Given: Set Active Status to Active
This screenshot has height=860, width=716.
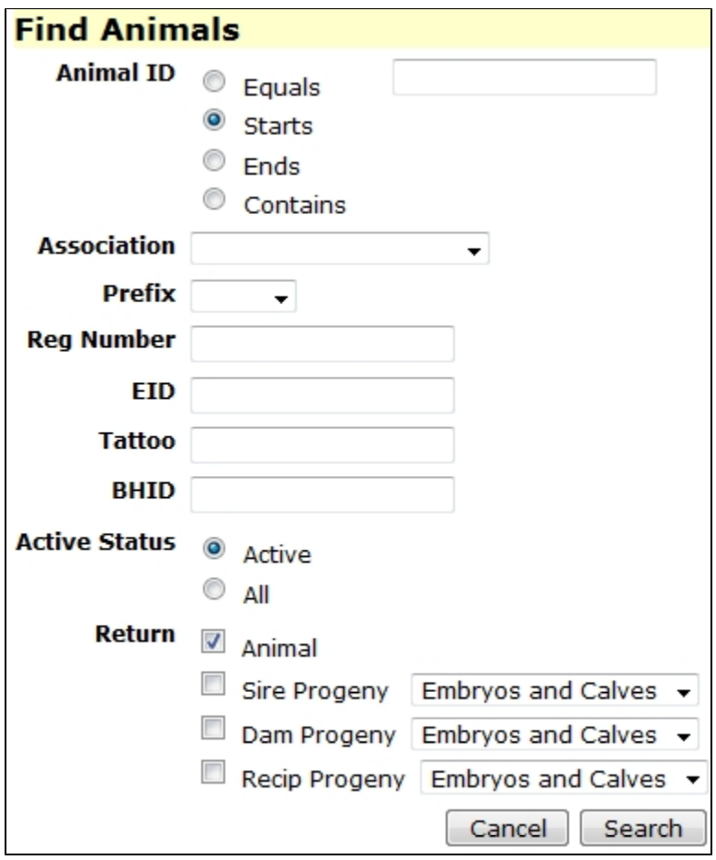Looking at the screenshot, I should 214,548.
